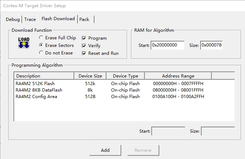The height and width of the screenshot is (159, 245).
Task: Click On-chip Flash in Config Area row
Action: pos(125,97)
